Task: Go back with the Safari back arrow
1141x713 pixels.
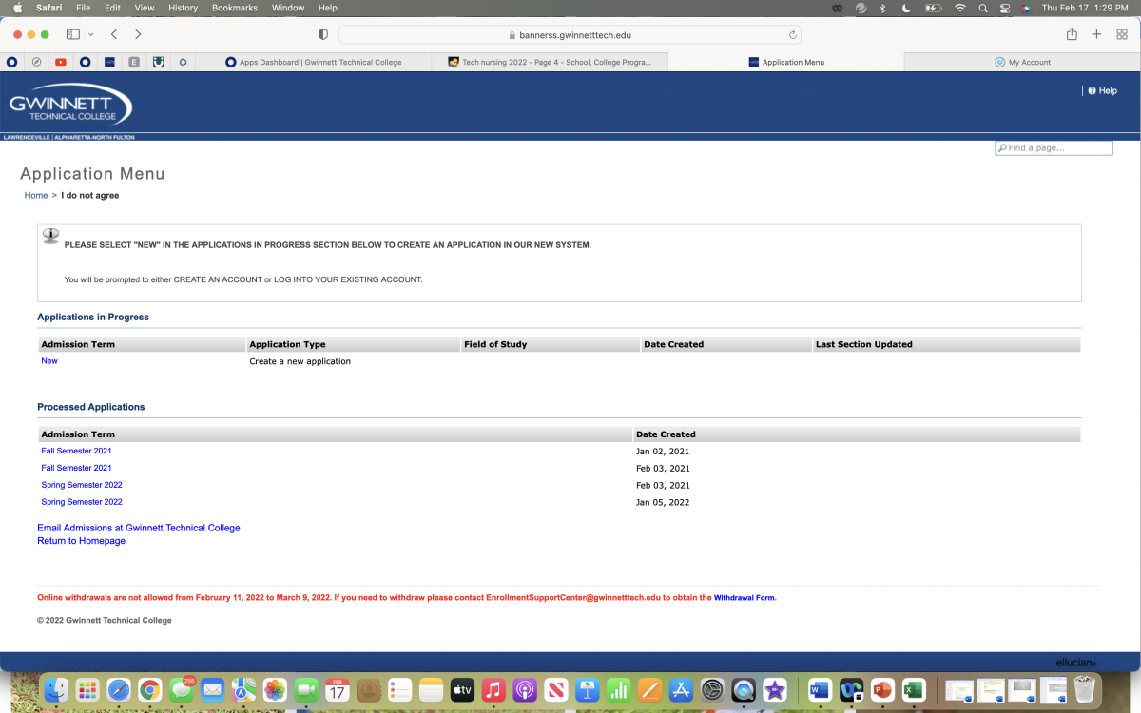Action: [114, 34]
